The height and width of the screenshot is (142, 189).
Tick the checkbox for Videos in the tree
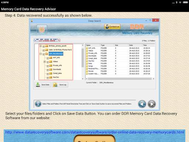click(x=48, y=62)
